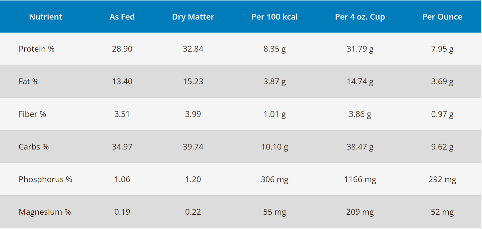The height and width of the screenshot is (229, 482).
Task: Click the Phosphorus % row label
Action: (x=45, y=179)
